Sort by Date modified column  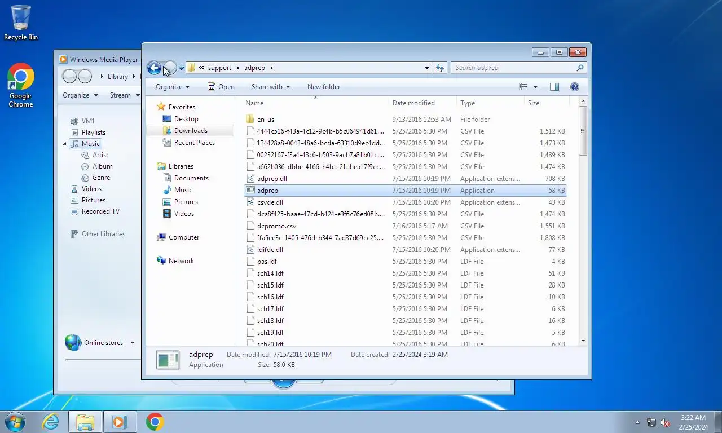422,103
